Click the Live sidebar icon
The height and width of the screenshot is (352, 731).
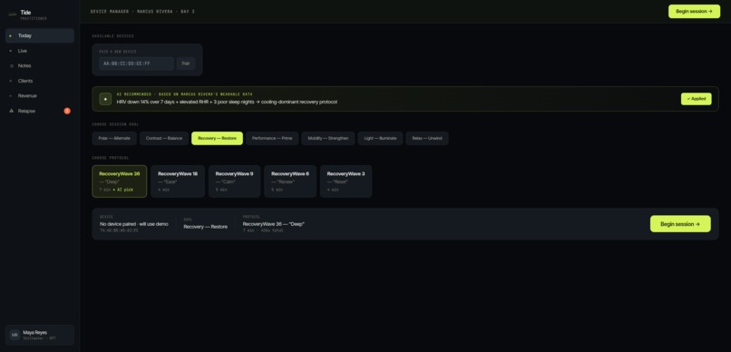(x=11, y=51)
